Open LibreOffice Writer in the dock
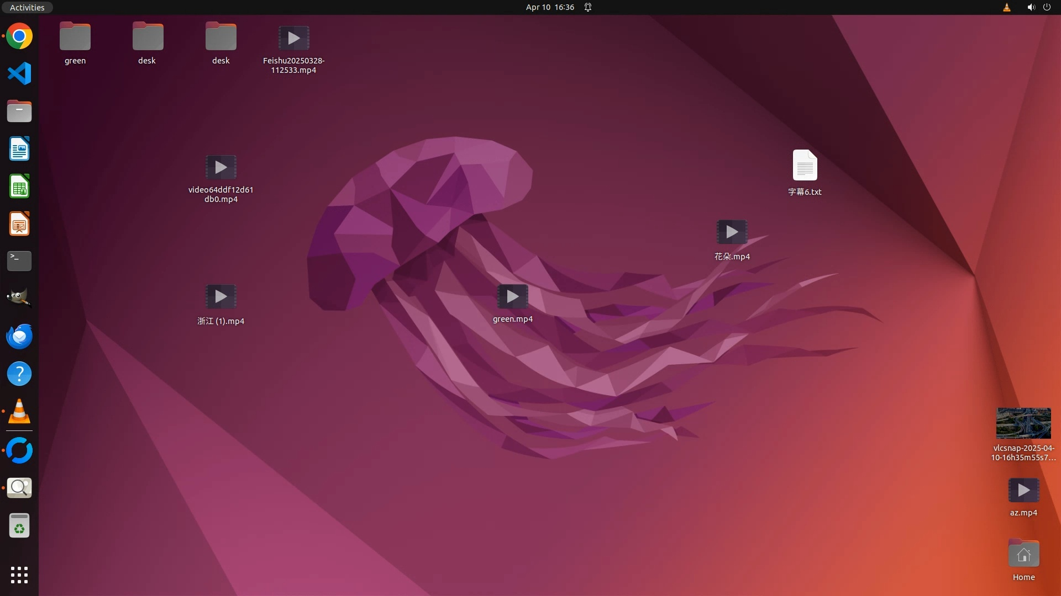The image size is (1061, 596). tap(19, 149)
